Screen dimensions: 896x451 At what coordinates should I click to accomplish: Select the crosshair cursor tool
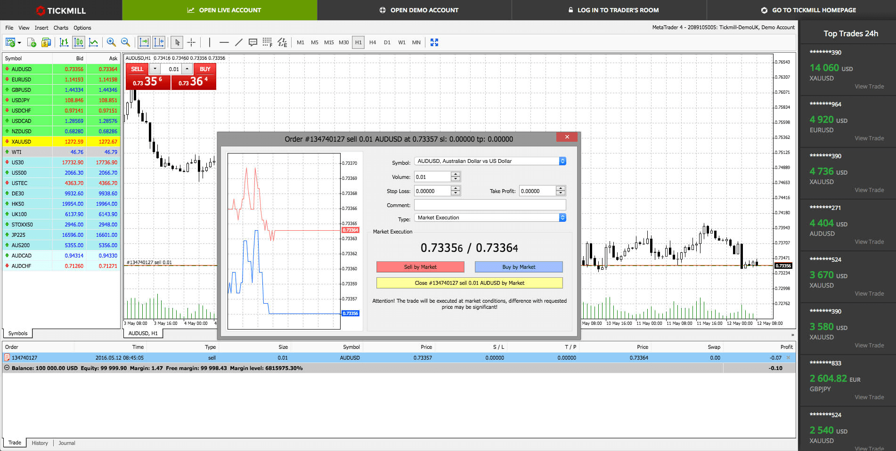pyautogui.click(x=191, y=42)
